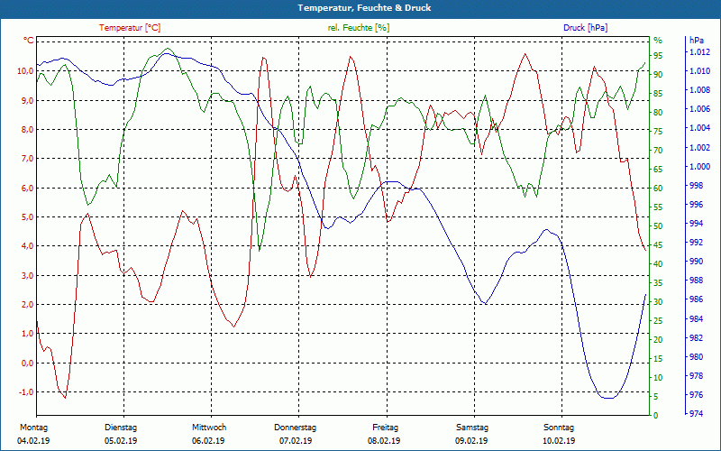Viewport: 721px width, 451px height.
Task: Click the '1.000' pressure axis value
Action: click(699, 166)
